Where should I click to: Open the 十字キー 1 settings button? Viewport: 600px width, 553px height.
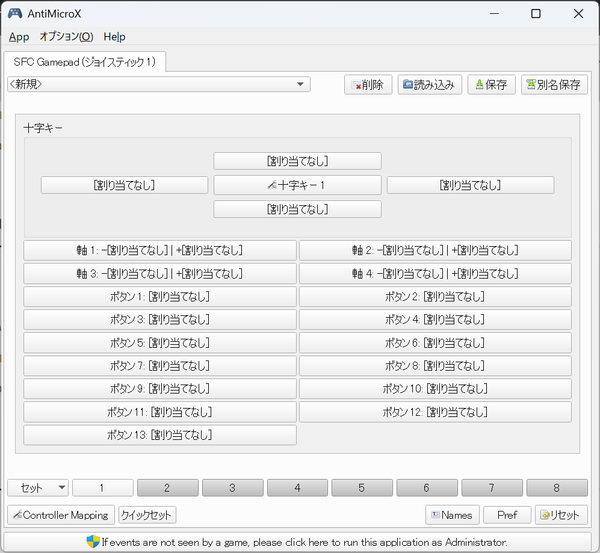click(x=297, y=185)
